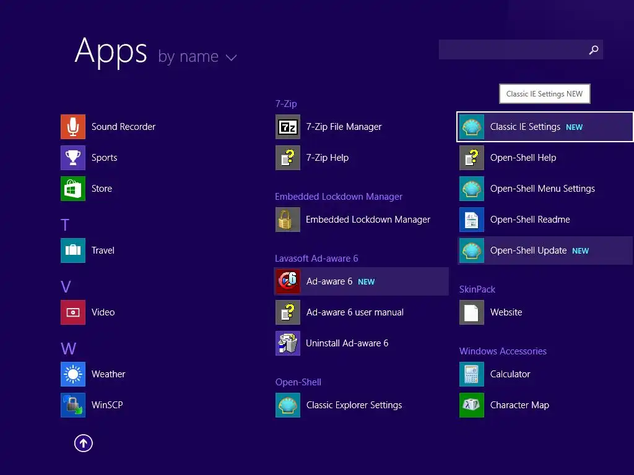Screen dimensions: 634x475
Task: Click the Open-Shell Update shell icon
Action: click(x=471, y=250)
